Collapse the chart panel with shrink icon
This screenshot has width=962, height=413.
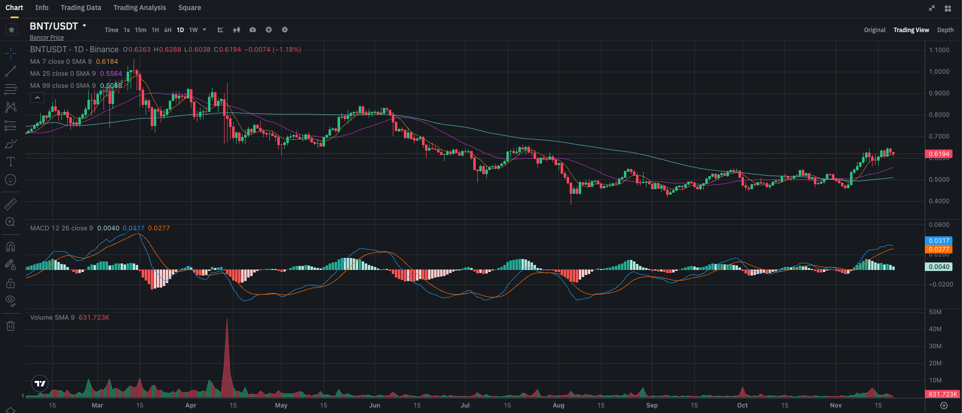932,8
